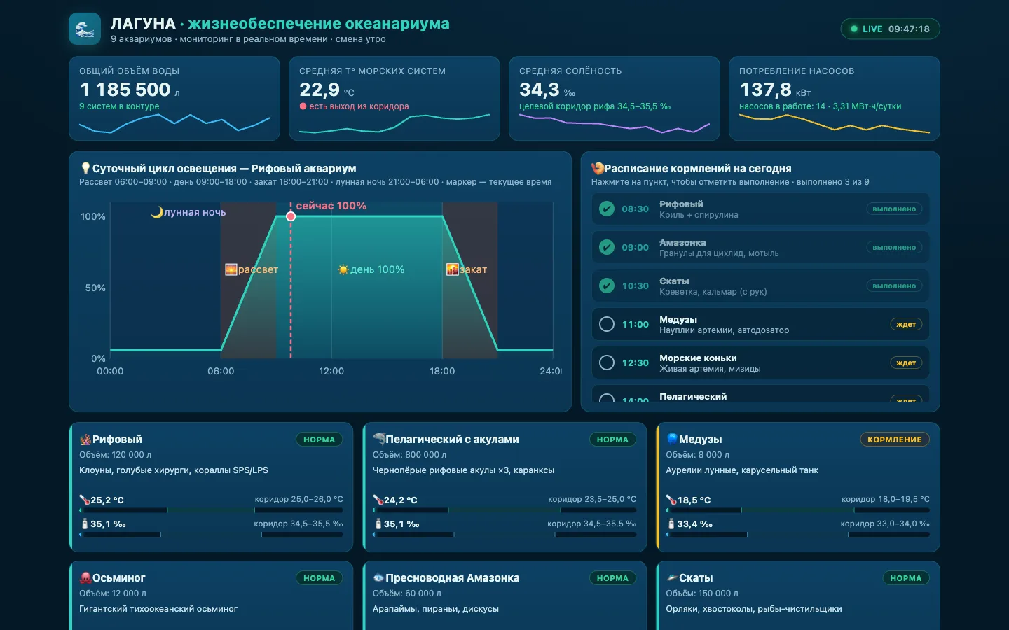This screenshot has width=1009, height=630.
Task: Click the coral icon on the Рифовый tank card
Action: (85, 440)
